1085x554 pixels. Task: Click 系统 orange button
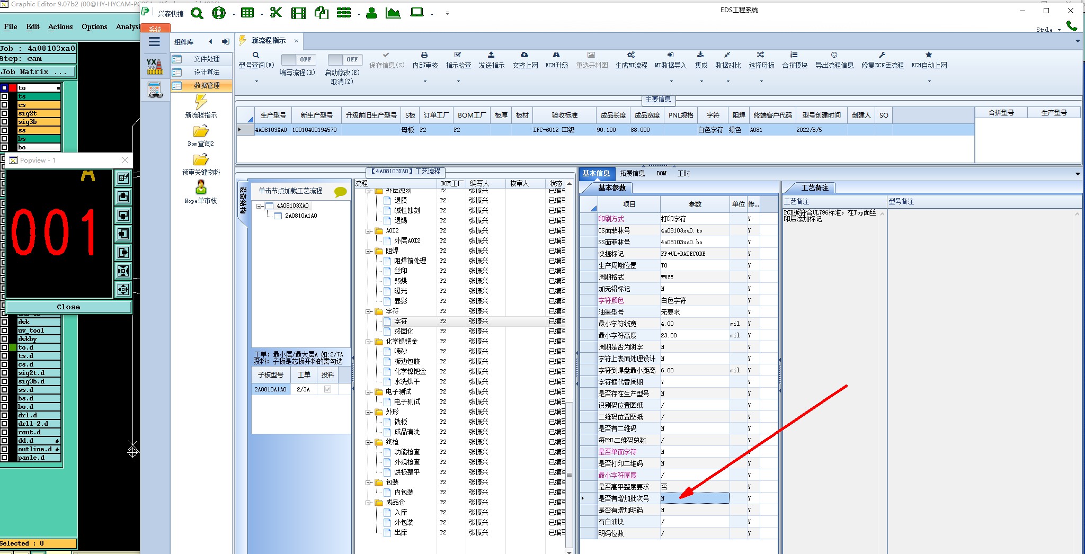pos(155,29)
